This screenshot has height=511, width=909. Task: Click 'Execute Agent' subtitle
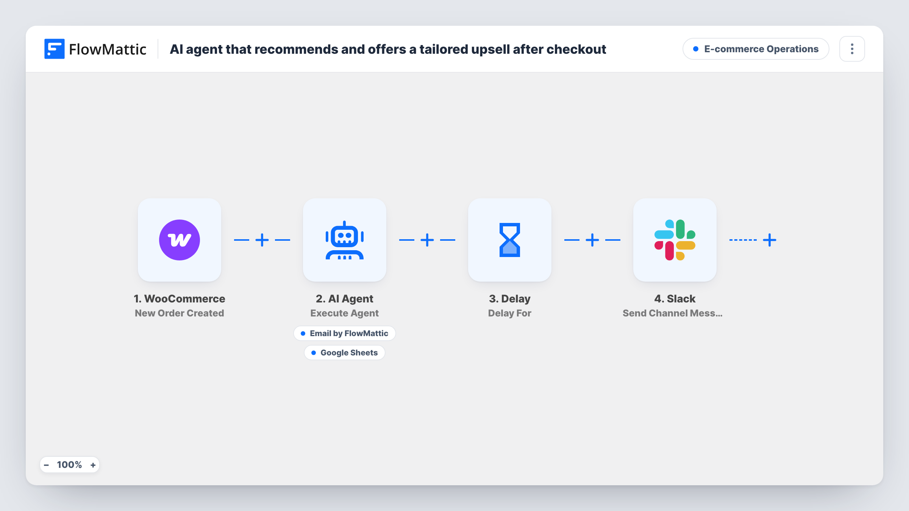(345, 313)
